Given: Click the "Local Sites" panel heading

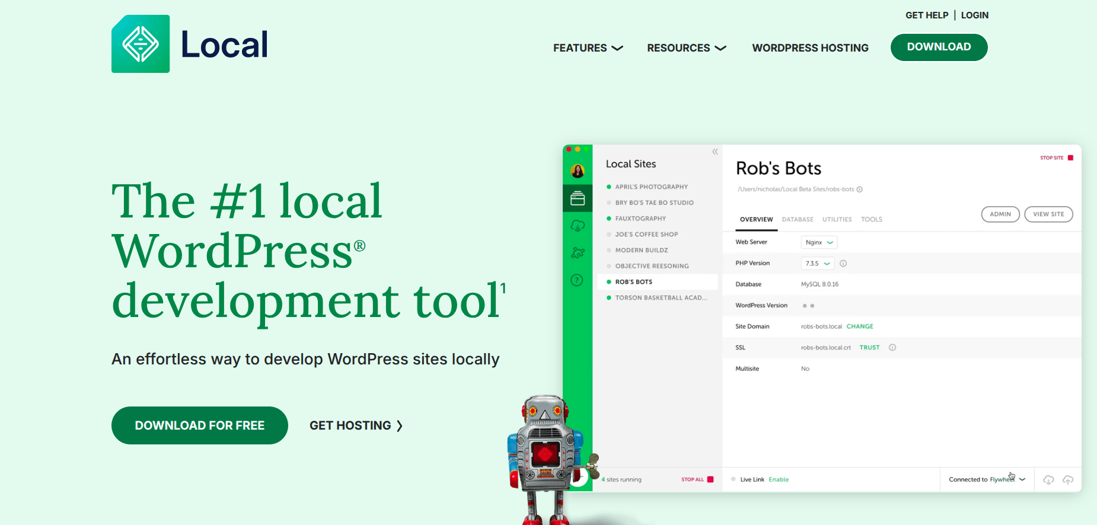Looking at the screenshot, I should [631, 164].
